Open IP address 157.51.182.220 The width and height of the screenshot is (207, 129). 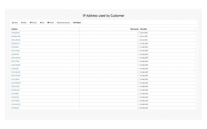tap(16, 72)
